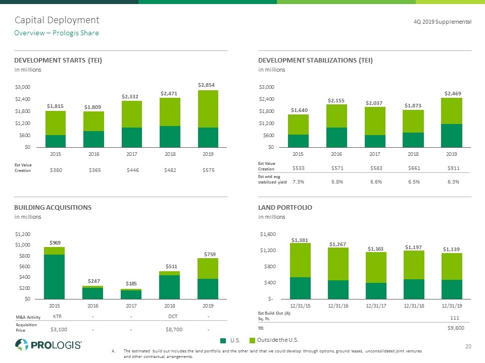Viewport: 485px width, 363px height.
Task: Click the $575 est value creation figure
Action: (209, 170)
